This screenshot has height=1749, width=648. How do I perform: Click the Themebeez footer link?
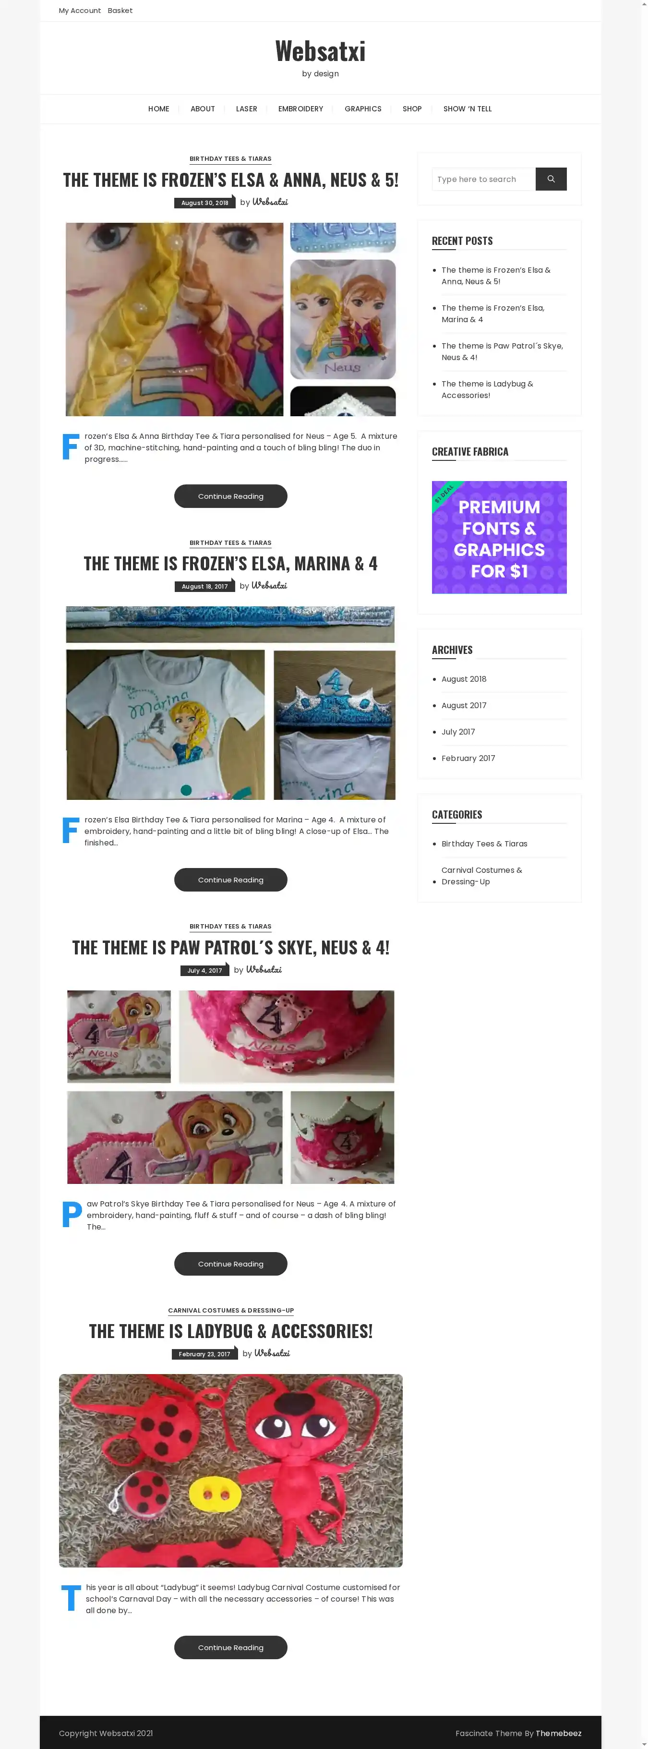point(558,1733)
